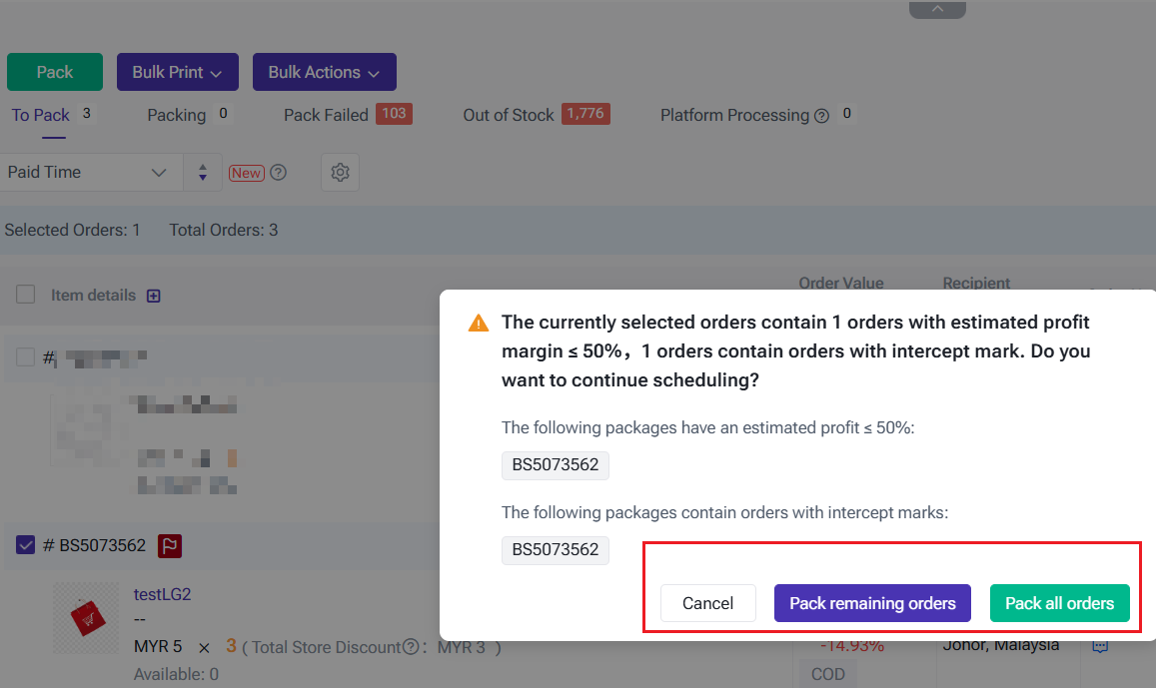Toggle the select-all checkbox beside Item details
Image resolution: width=1156 pixels, height=688 pixels.
(26, 295)
